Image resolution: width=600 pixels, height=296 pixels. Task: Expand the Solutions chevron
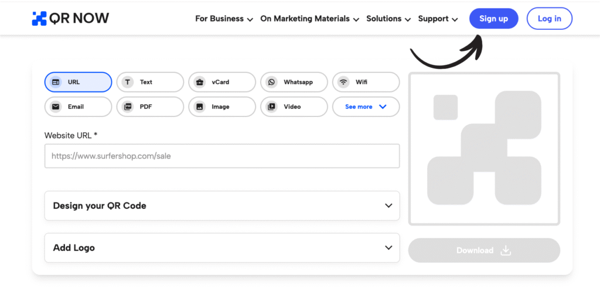[408, 19]
